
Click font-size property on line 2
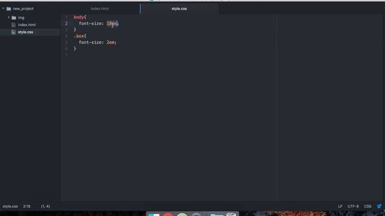[90, 23]
